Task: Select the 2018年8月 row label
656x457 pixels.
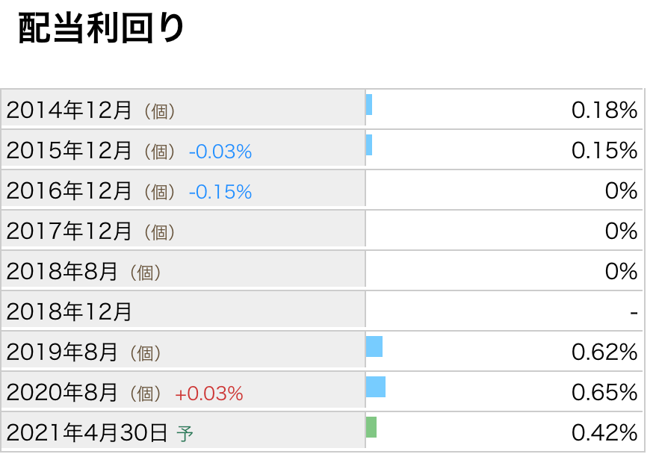Action: point(62,272)
